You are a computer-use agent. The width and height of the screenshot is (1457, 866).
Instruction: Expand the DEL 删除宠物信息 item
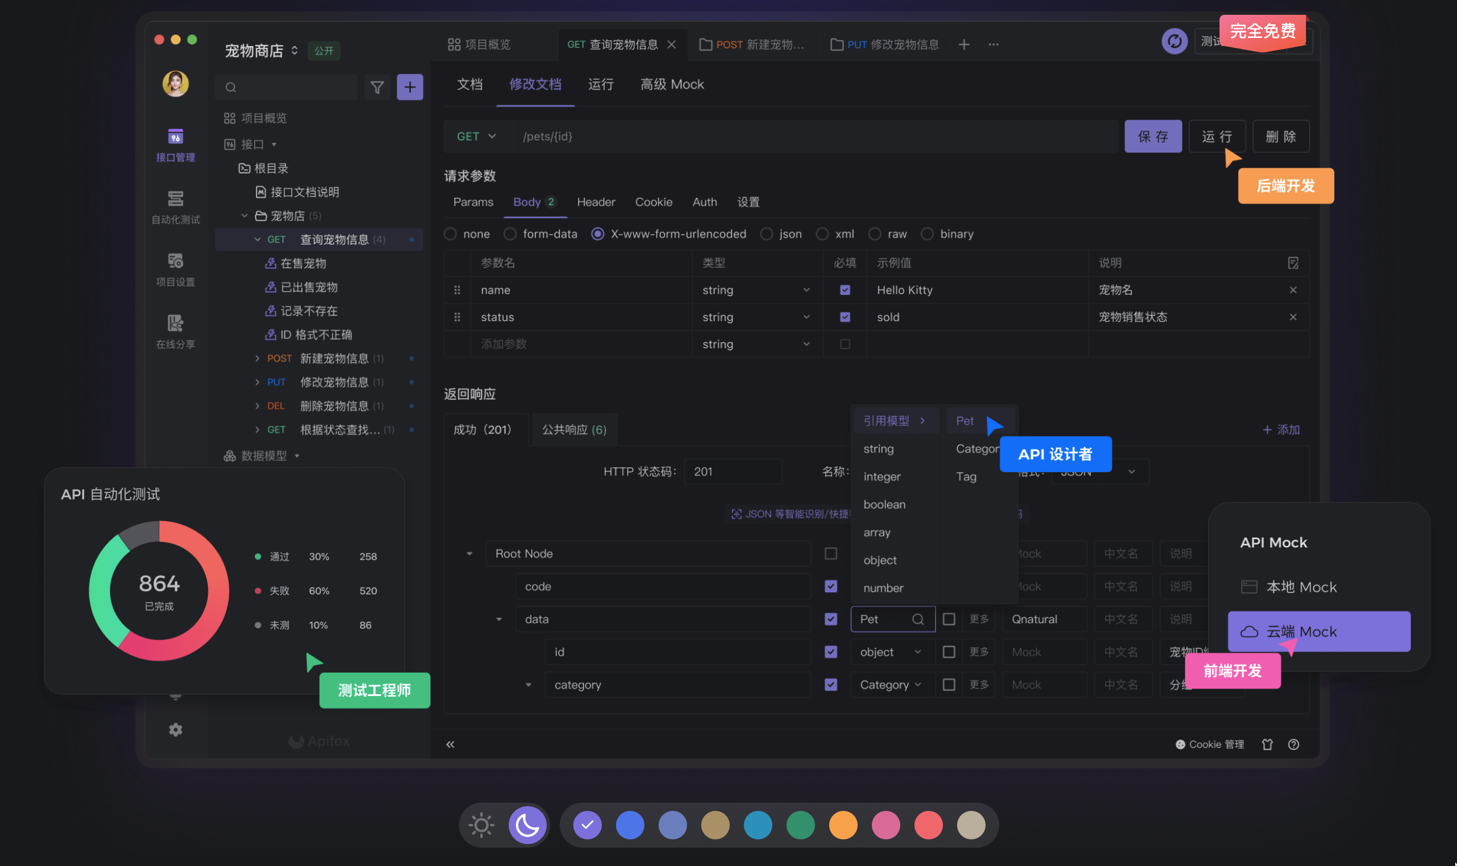tap(257, 406)
